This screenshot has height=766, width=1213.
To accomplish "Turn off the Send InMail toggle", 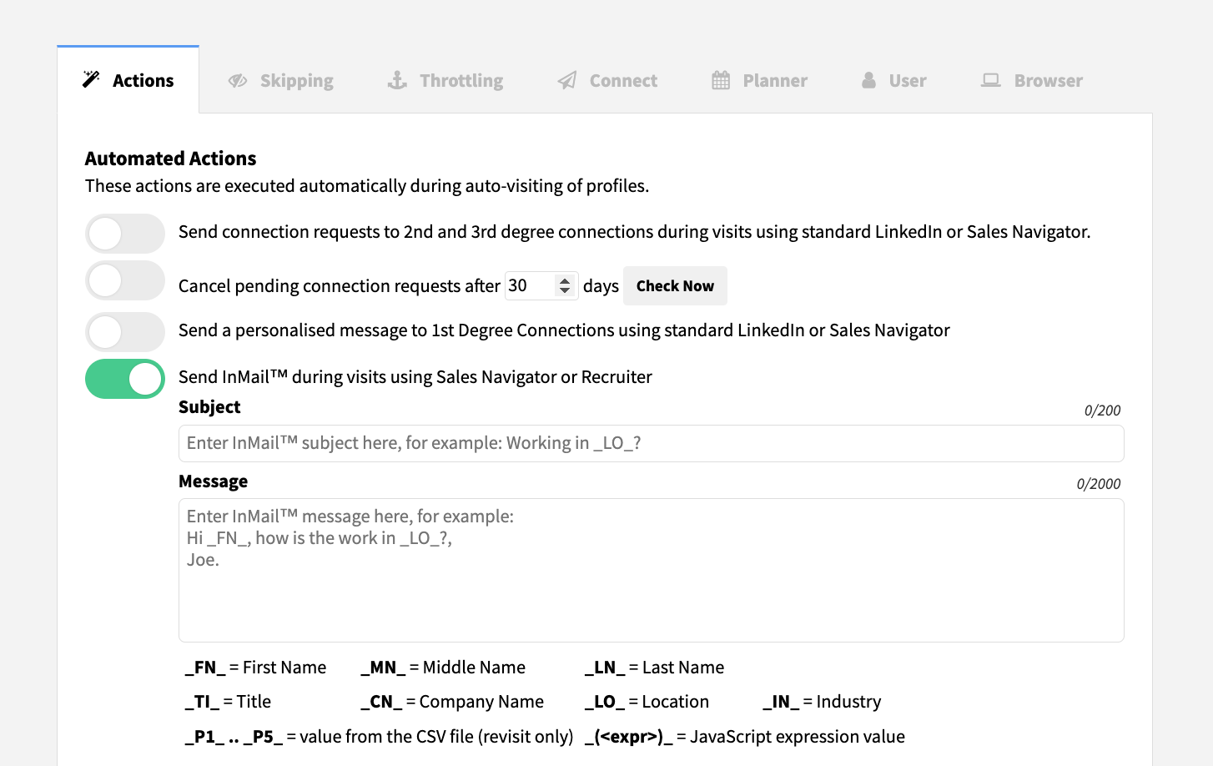I will 125,379.
